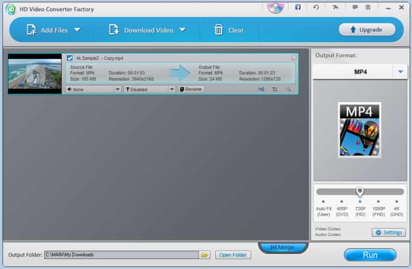
Task: Click the undo arrow icon in title bar
Action: point(316,7)
